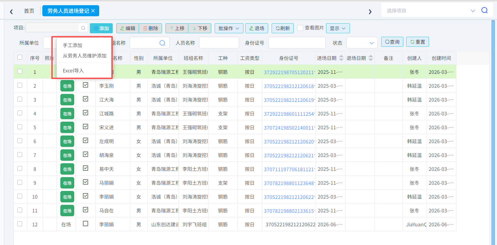
Task: Click into the 身份证号 input field
Action: 297,43
